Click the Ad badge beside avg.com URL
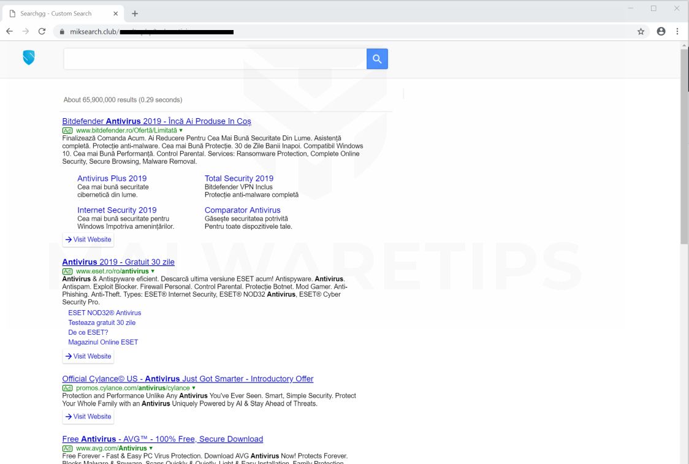 (x=67, y=448)
